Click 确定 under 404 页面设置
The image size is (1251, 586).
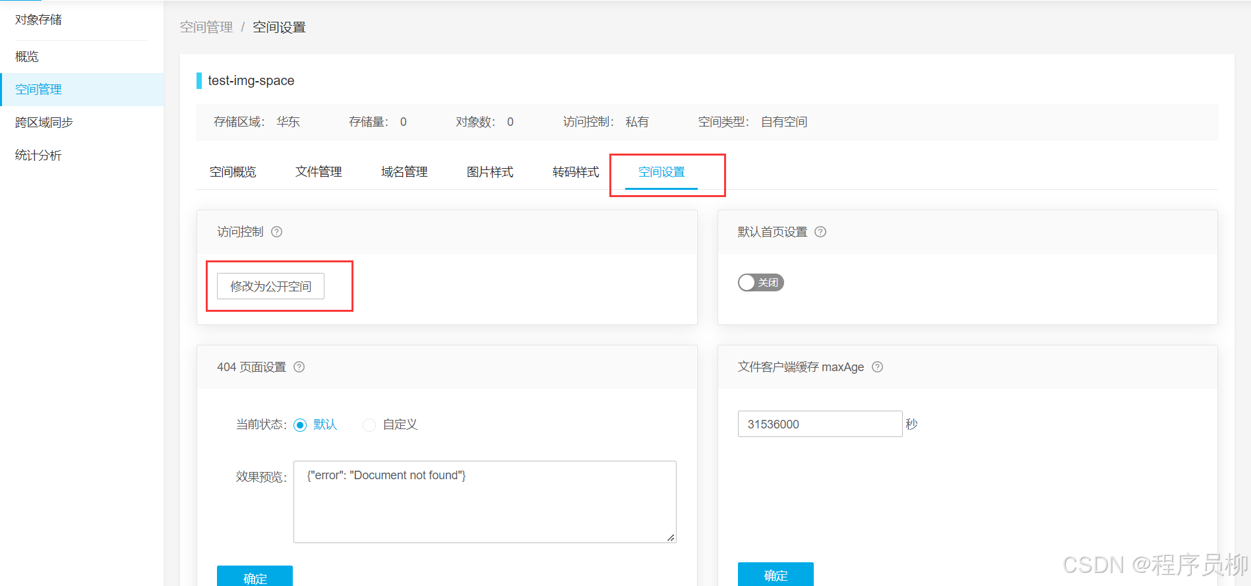(255, 576)
